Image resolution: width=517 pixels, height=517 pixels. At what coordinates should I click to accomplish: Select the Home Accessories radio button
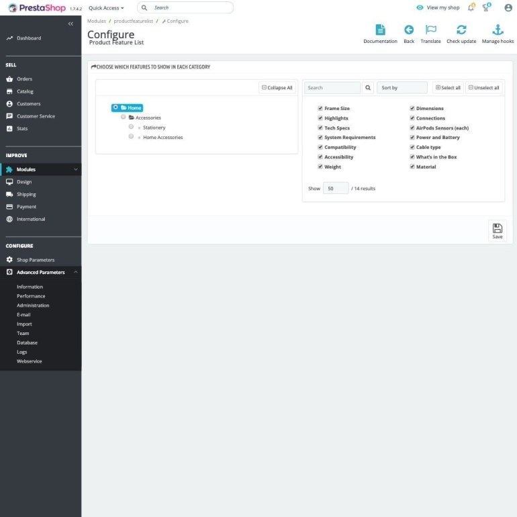tap(131, 136)
